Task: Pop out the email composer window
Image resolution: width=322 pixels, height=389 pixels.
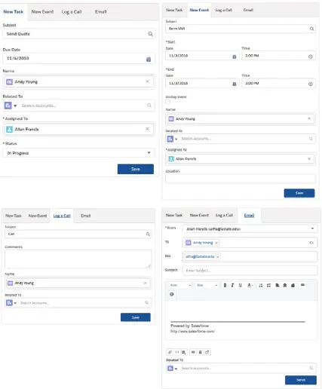Action: click(x=207, y=352)
